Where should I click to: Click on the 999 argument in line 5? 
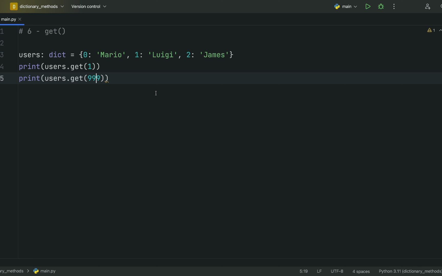[94, 78]
